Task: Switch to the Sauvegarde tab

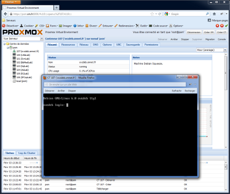Action: (x=133, y=45)
